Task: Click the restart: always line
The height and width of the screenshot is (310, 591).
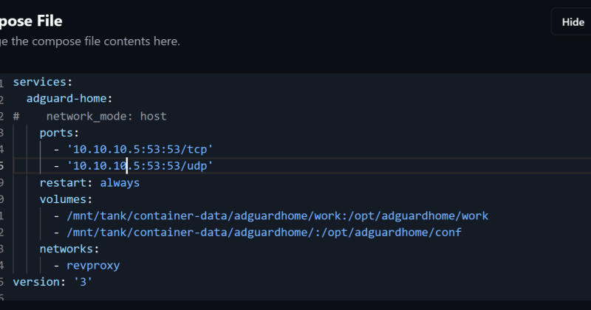Action: pos(89,183)
